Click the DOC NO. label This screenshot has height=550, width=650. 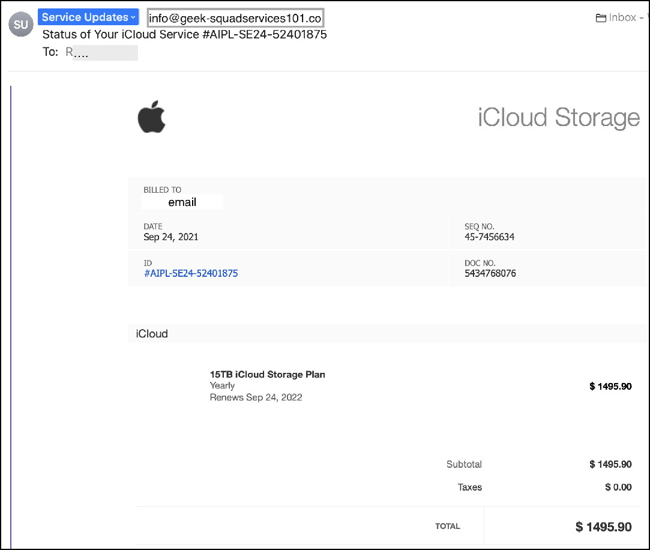click(480, 263)
